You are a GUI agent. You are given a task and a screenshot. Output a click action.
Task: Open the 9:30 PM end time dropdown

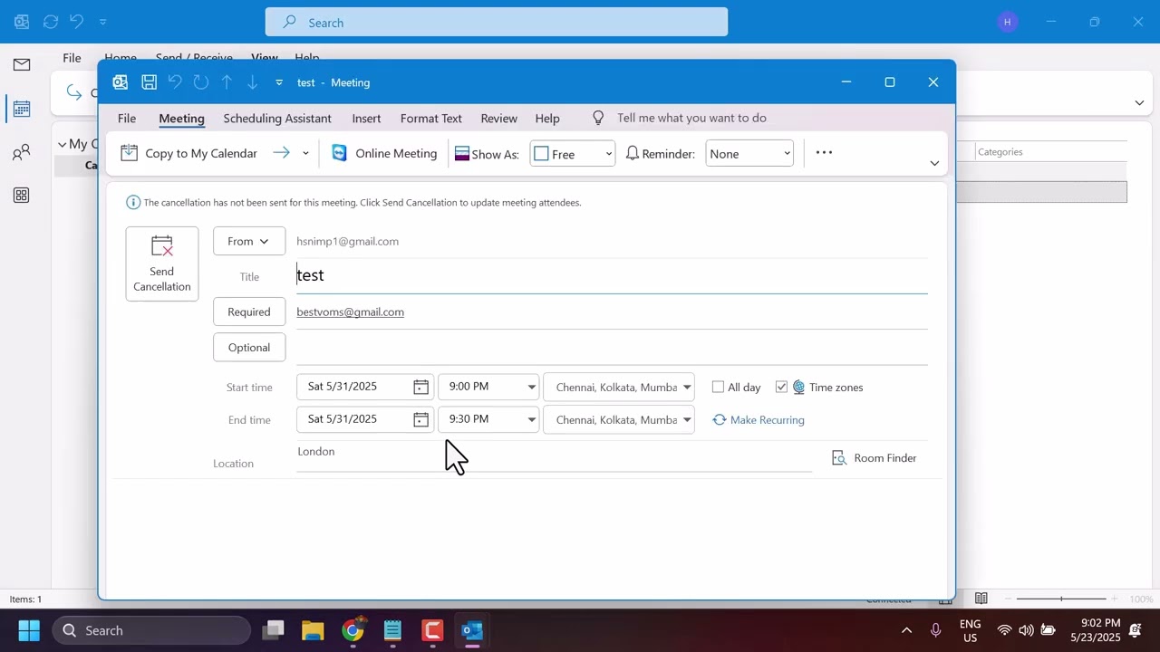532,419
